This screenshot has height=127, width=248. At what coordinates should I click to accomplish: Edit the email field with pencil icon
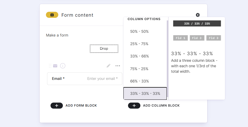point(108,66)
